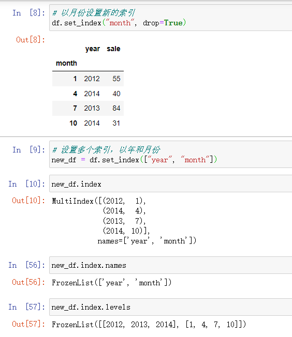Click the 'sale' column header

(x=113, y=49)
